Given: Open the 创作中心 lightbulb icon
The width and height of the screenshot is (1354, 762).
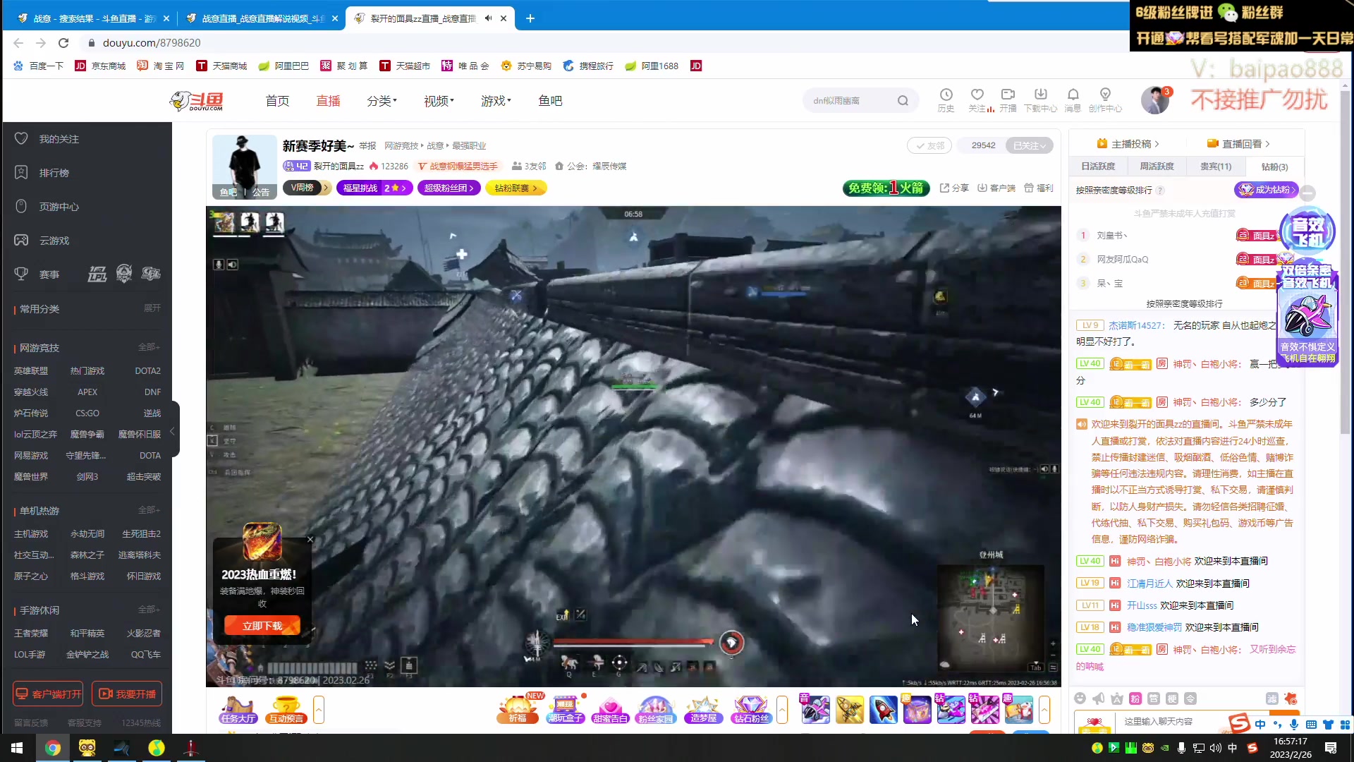Looking at the screenshot, I should [1105, 99].
